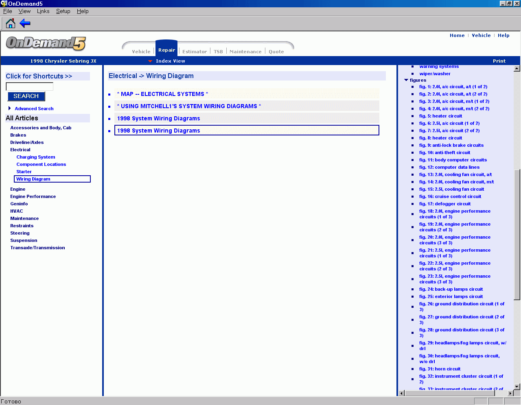Open fig. 31: horn circuit
This screenshot has width=521, height=405.
pyautogui.click(x=440, y=369)
